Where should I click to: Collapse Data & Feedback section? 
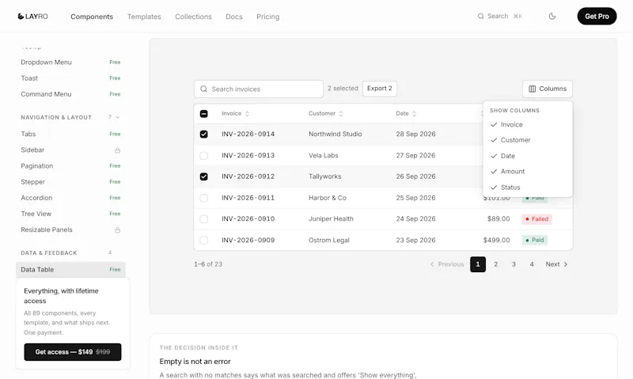tap(70, 253)
